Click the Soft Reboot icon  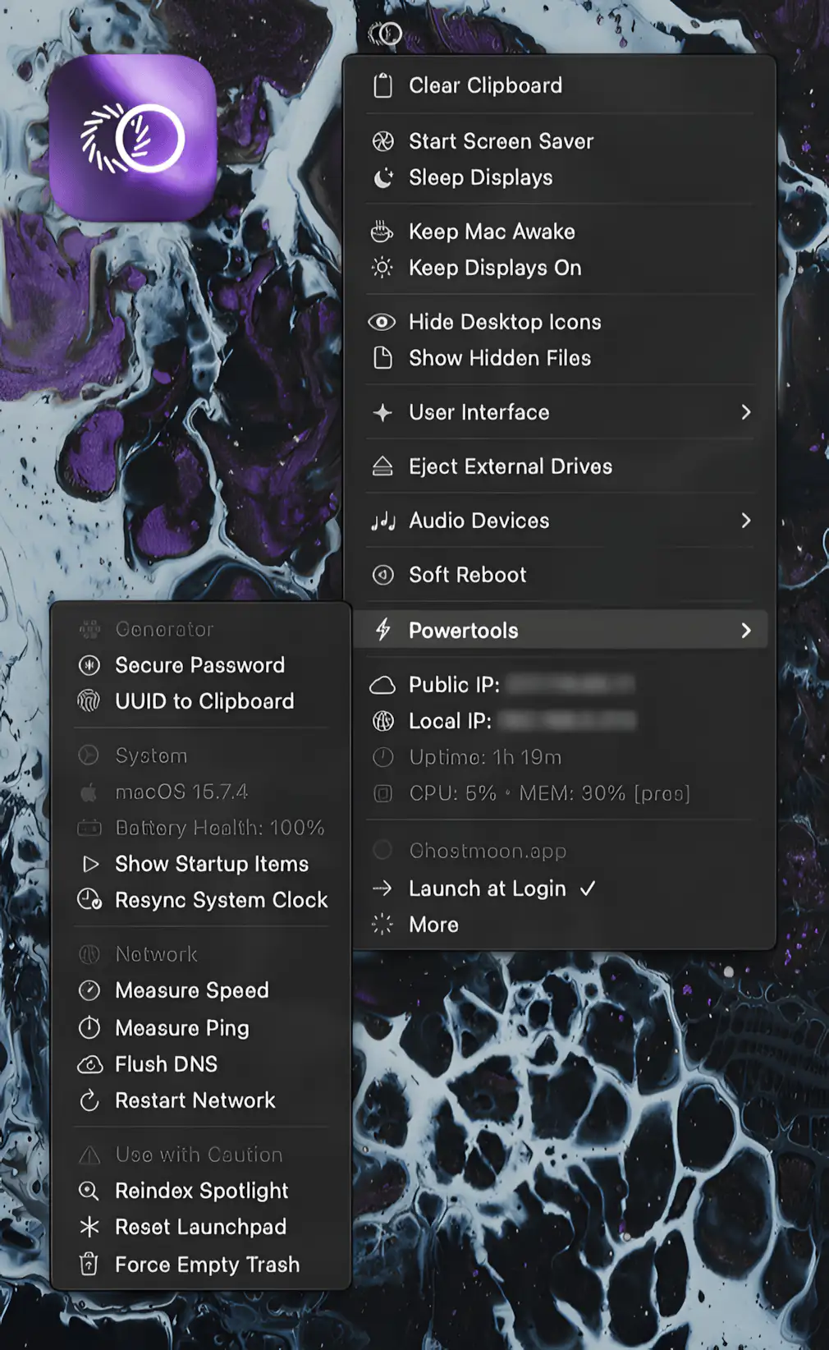point(382,575)
